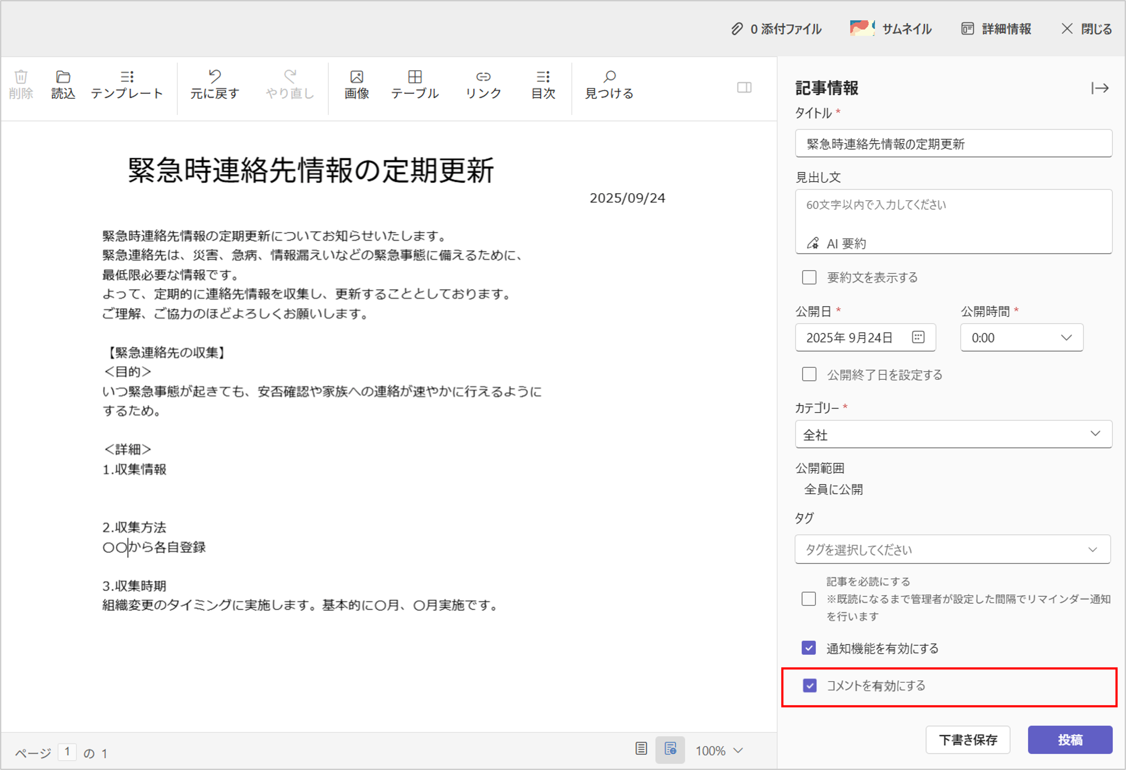Expand the 公開時間 0:00 dropdown
The height and width of the screenshot is (770, 1126).
[1021, 338]
